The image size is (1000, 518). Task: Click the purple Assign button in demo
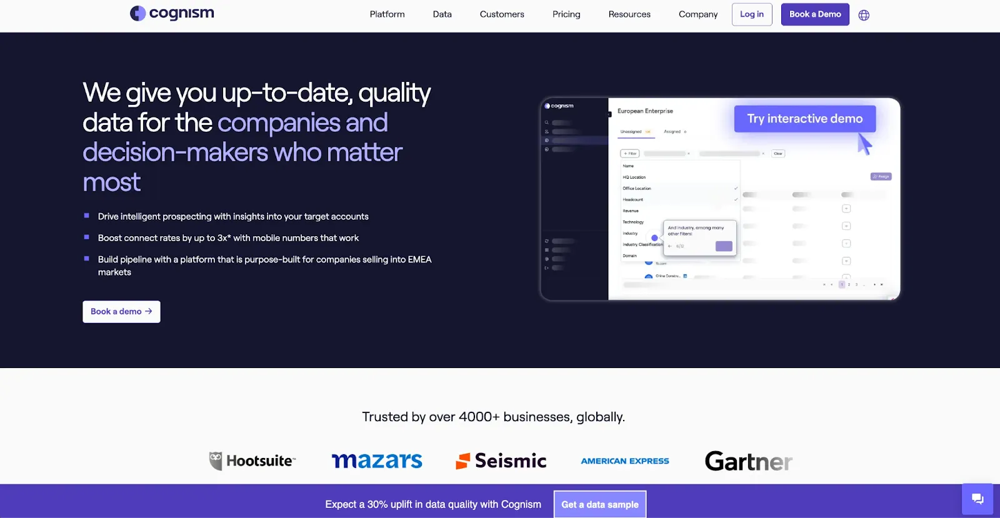(x=881, y=177)
